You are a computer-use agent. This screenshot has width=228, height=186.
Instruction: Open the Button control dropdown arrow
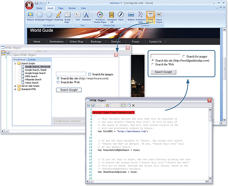[131, 22]
